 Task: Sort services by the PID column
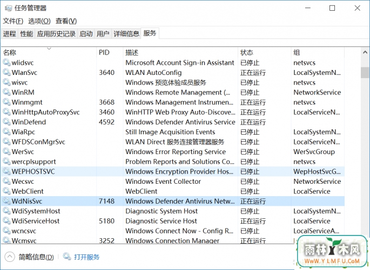pos(110,52)
